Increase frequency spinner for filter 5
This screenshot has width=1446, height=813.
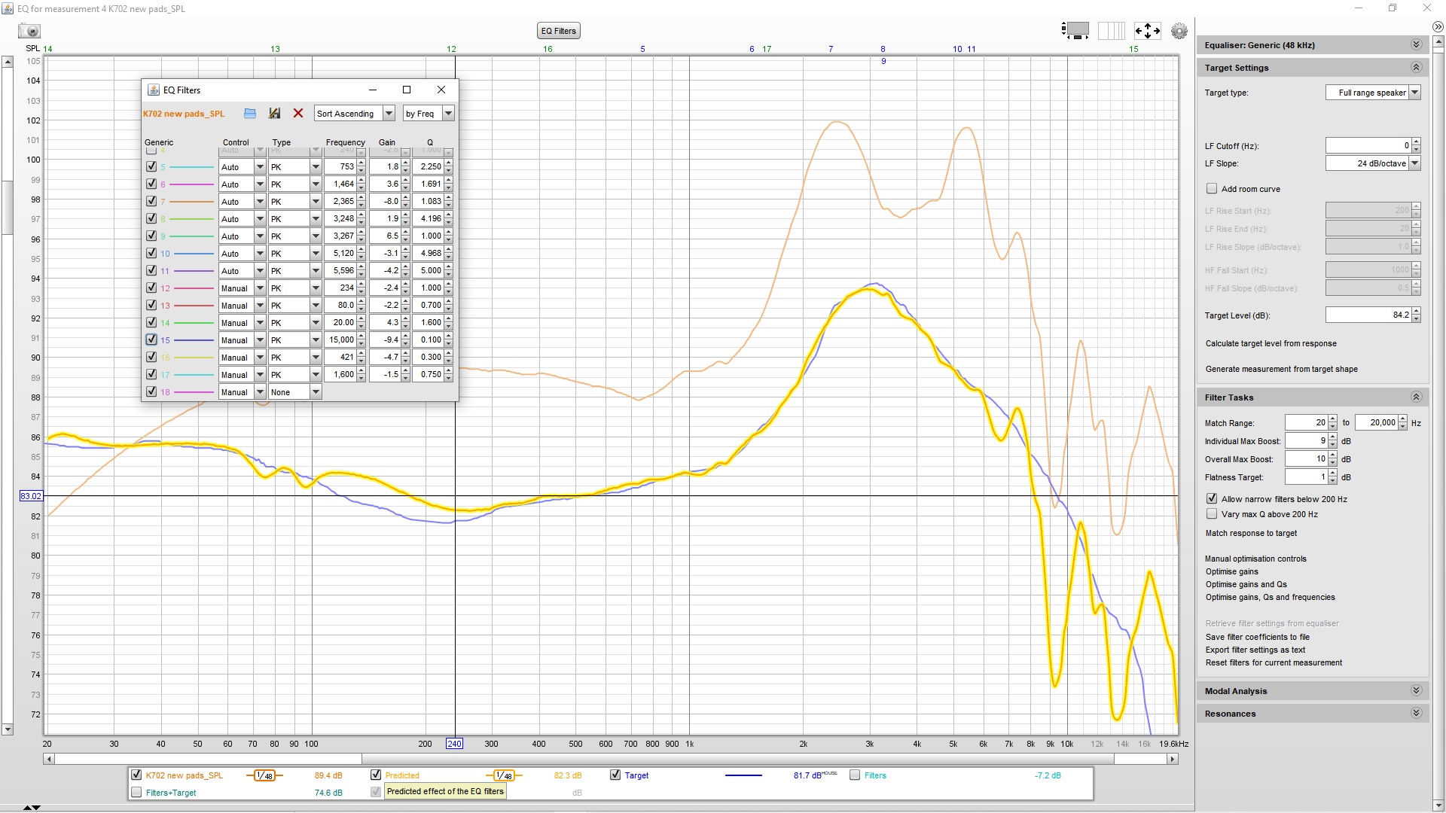361,163
